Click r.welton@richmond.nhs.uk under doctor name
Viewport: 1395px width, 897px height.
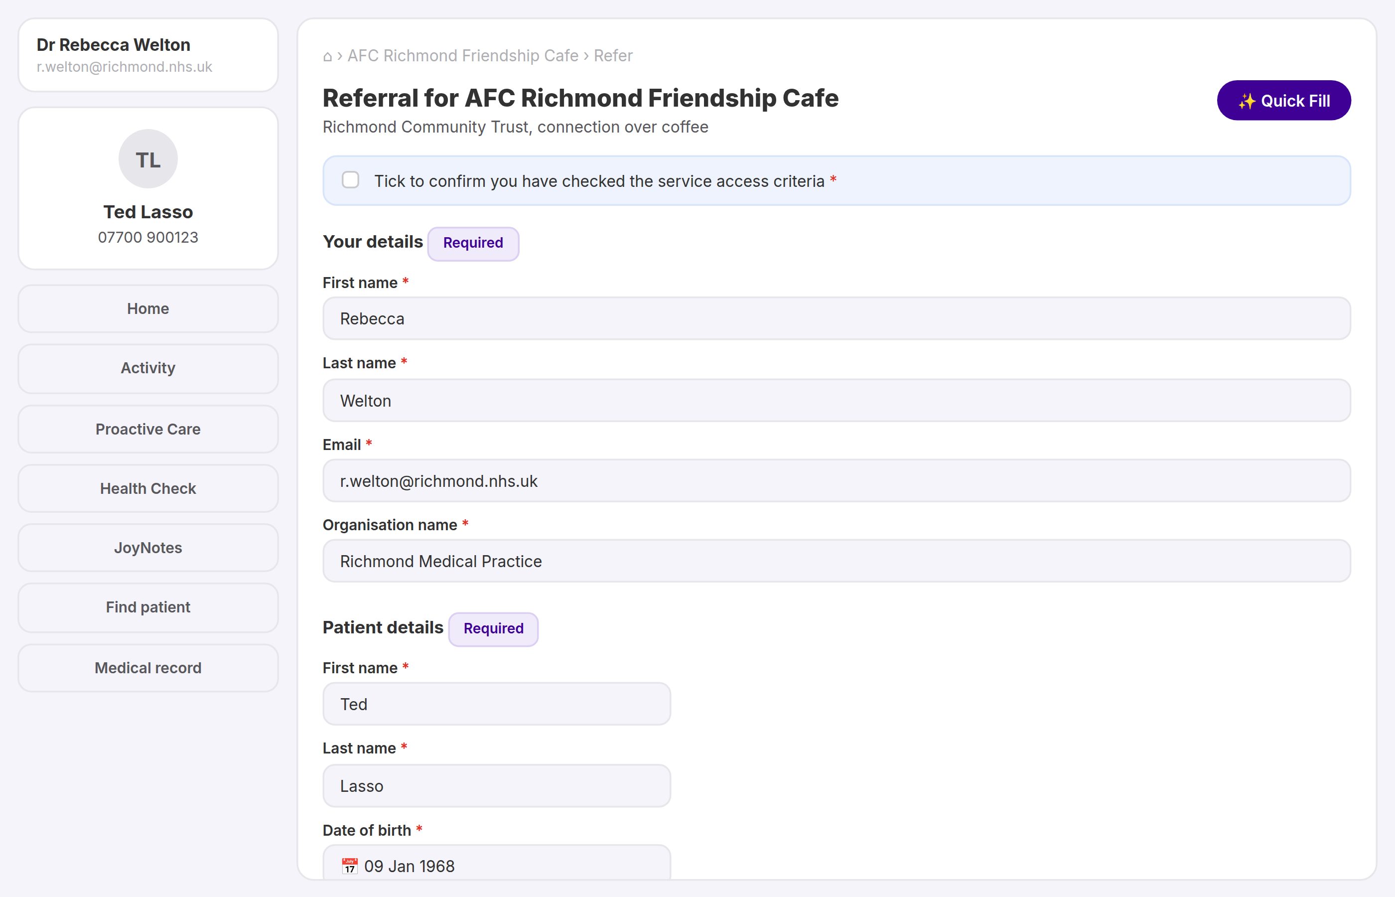click(x=124, y=67)
